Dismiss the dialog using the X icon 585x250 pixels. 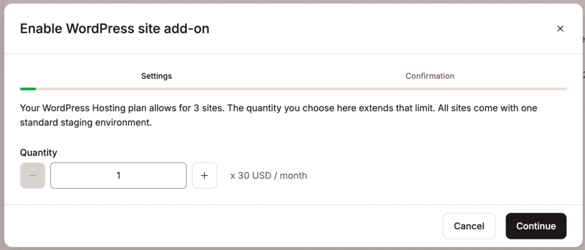tap(560, 29)
